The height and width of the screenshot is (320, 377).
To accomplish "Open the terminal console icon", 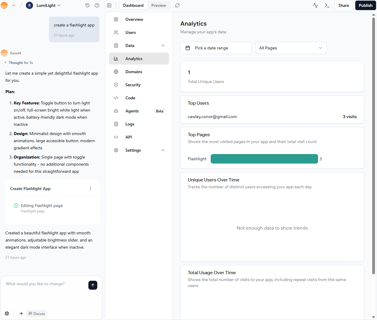I will point(327,5).
